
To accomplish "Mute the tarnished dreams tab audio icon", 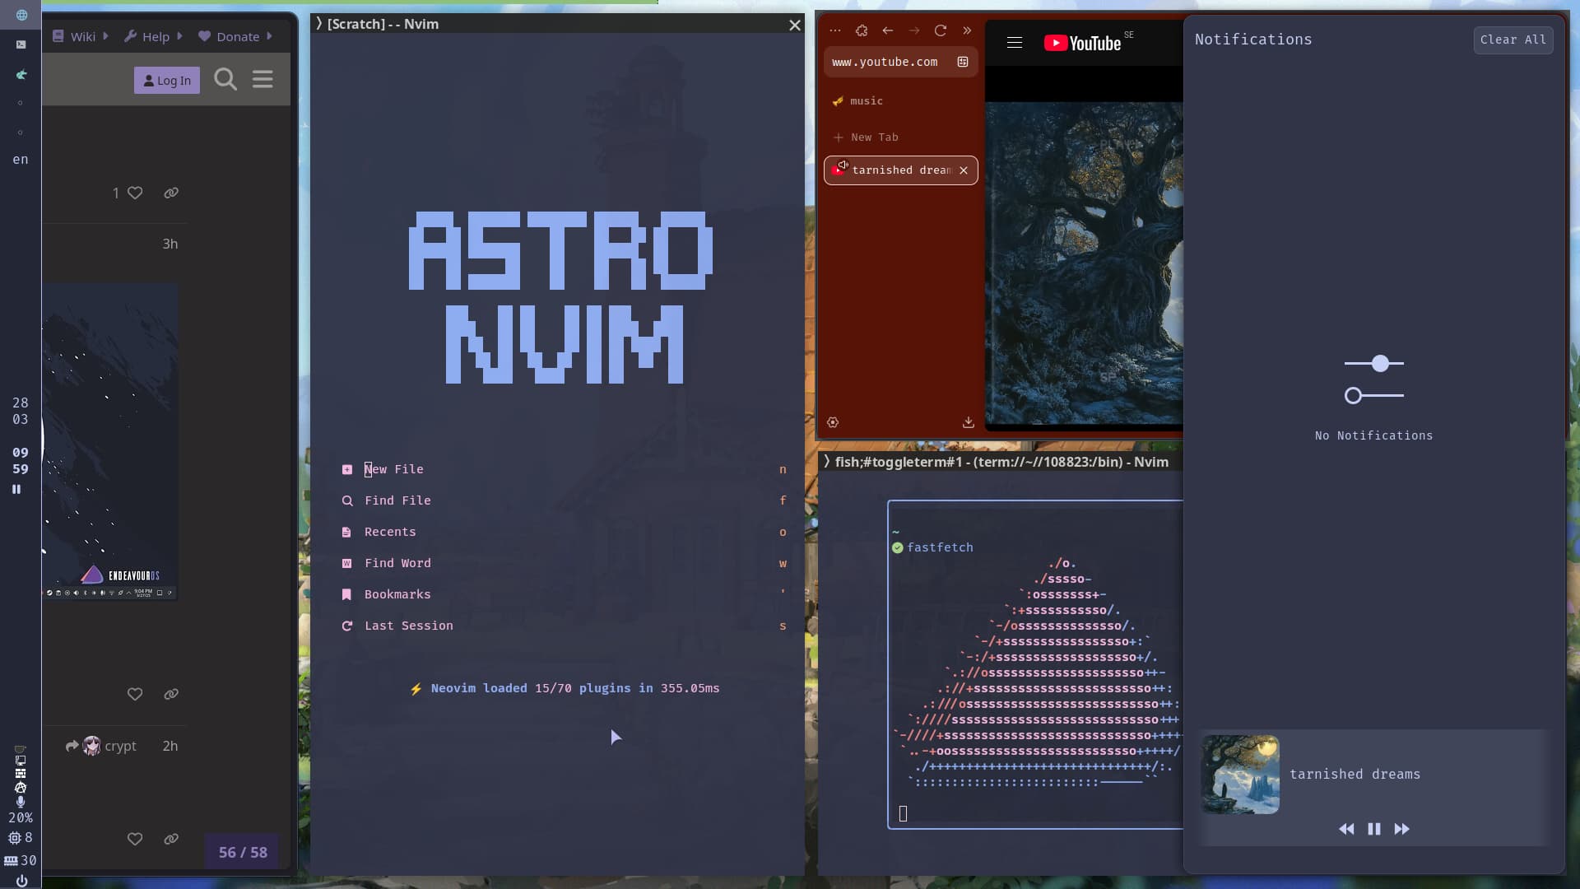I will (843, 165).
